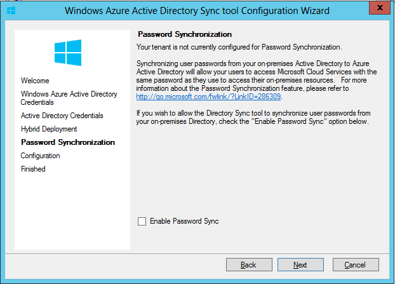The height and width of the screenshot is (284, 395).
Task: Select the Password Synchronization sidebar step
Action: [68, 142]
